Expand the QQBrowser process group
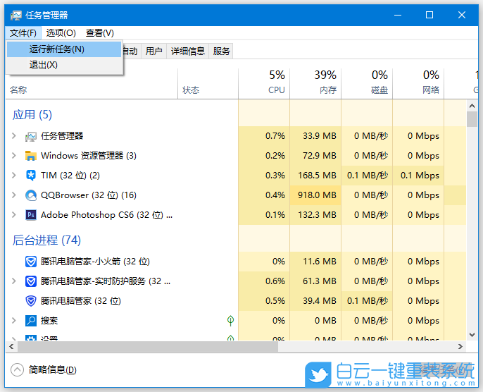Screen dimensions: 483x392 coord(13,195)
